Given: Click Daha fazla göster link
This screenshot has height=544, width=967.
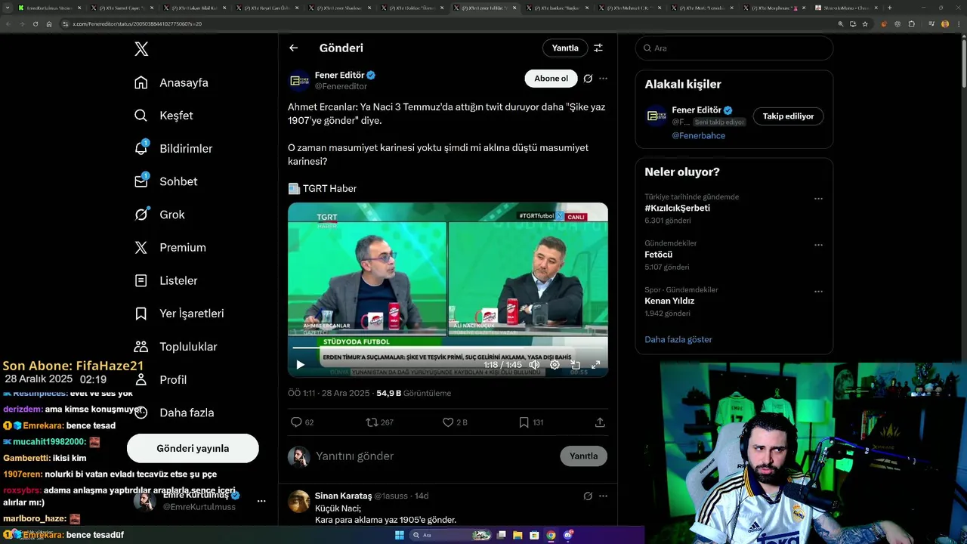Looking at the screenshot, I should (678, 339).
